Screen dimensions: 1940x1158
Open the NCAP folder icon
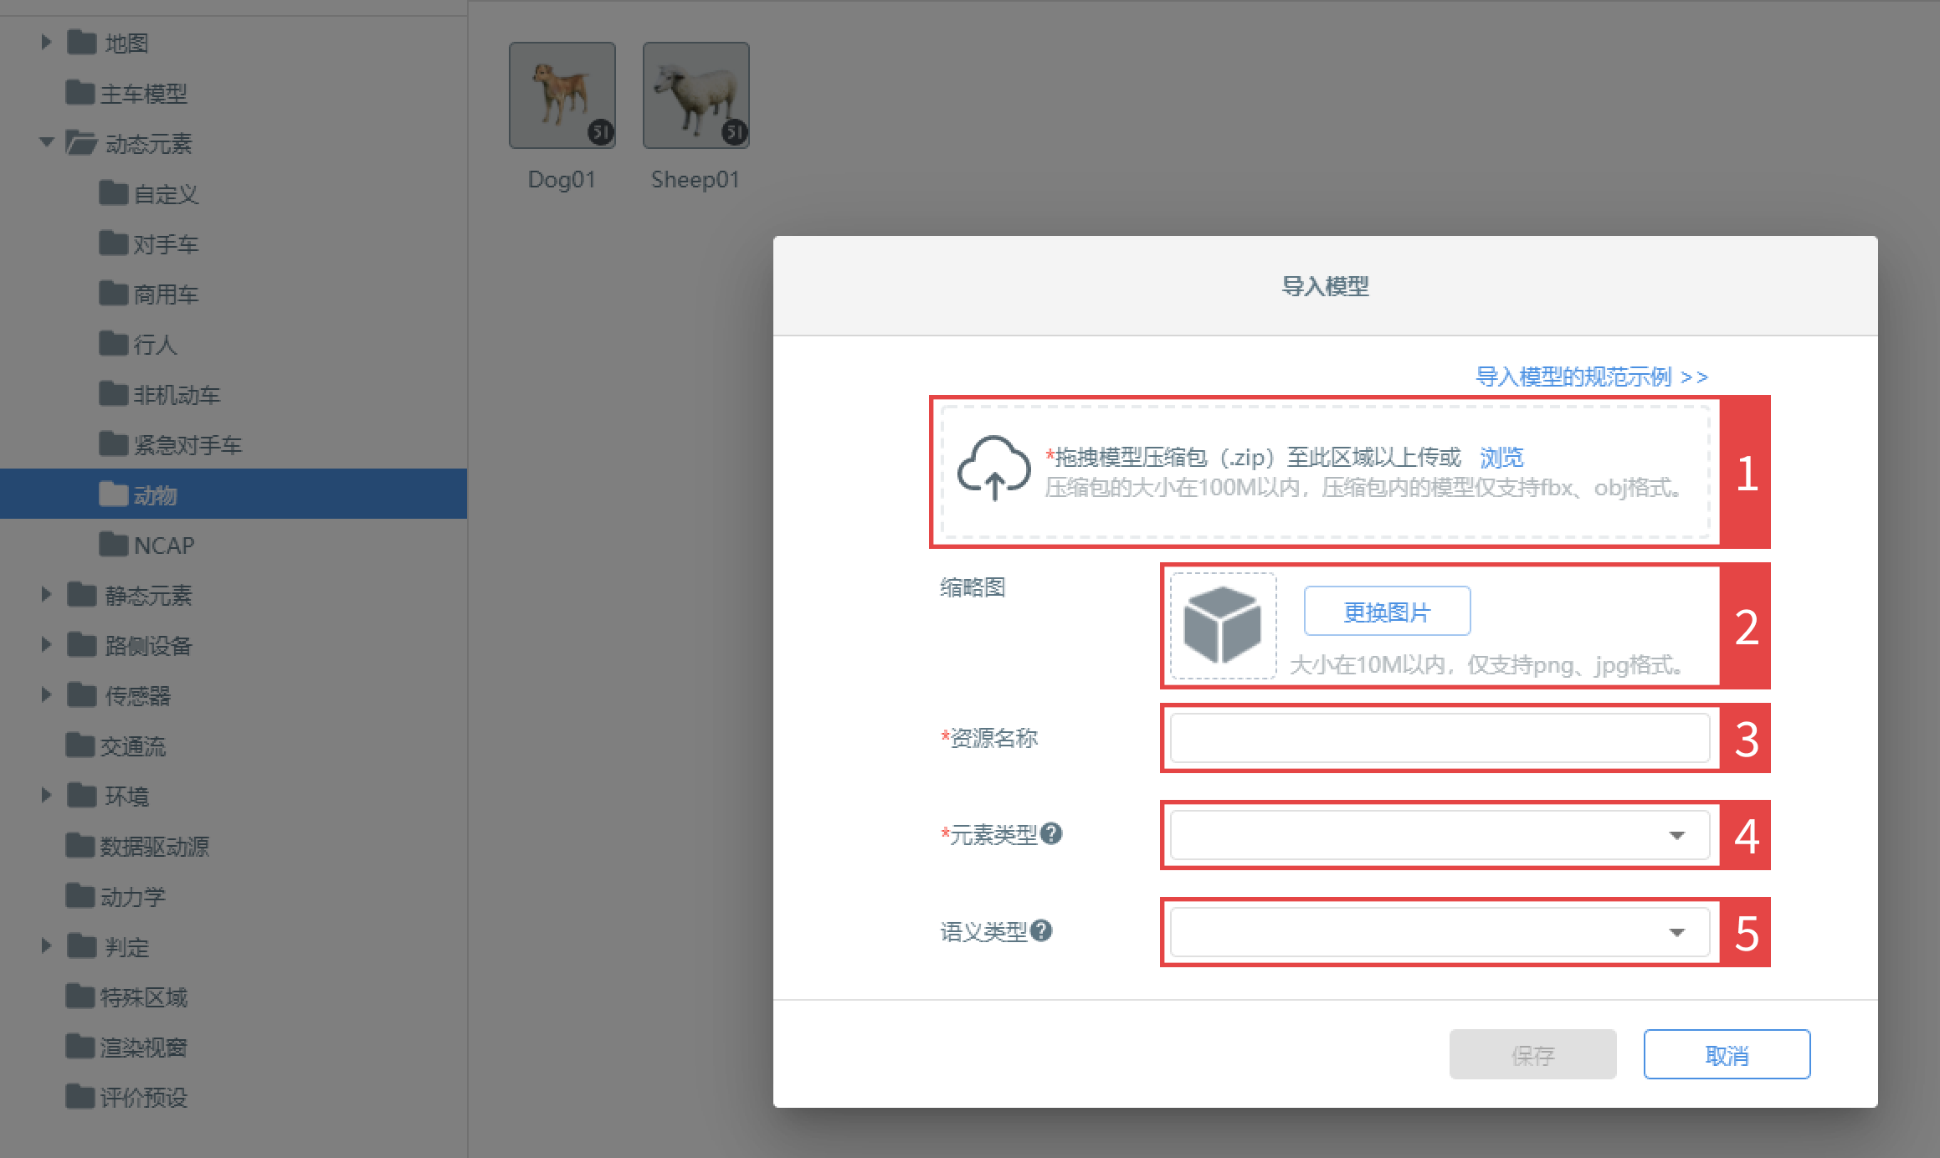point(113,544)
